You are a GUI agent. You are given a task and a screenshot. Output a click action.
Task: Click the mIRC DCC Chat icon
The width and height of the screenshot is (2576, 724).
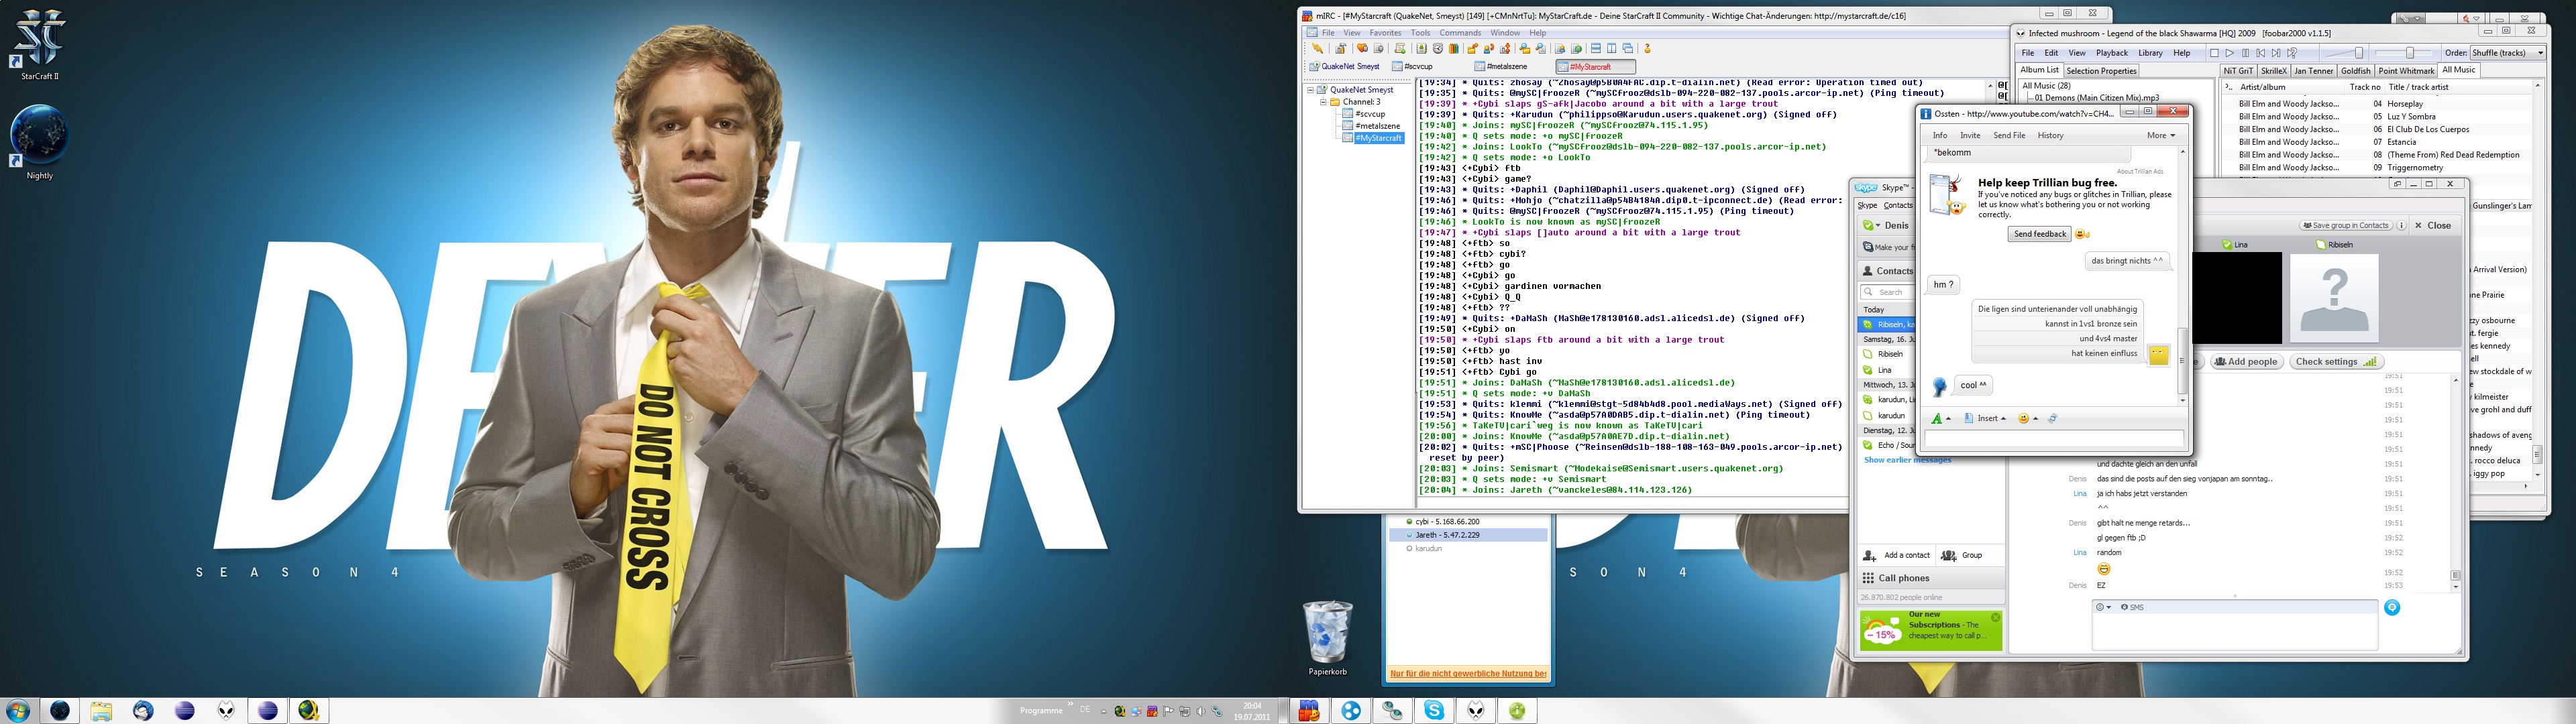click(1489, 48)
